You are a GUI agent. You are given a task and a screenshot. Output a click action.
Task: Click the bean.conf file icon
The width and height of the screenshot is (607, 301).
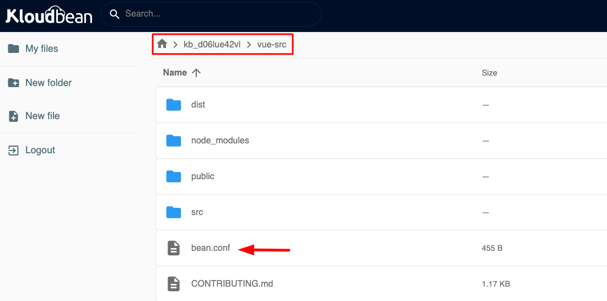click(x=174, y=248)
